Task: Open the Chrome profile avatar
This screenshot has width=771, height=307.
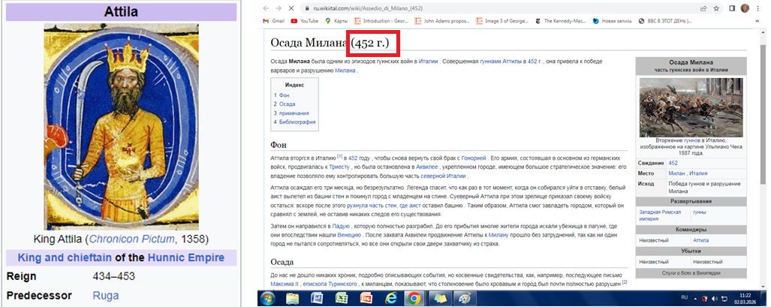Action: [745, 8]
